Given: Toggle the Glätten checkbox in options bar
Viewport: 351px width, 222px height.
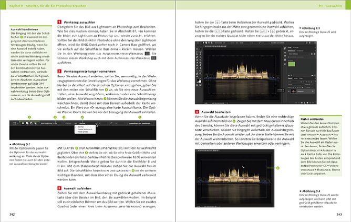Looking at the screenshot, I should point(64,123).
